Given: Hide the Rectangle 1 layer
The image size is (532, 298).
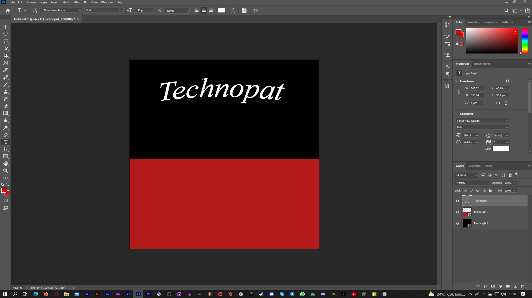Looking at the screenshot, I should click(457, 223).
